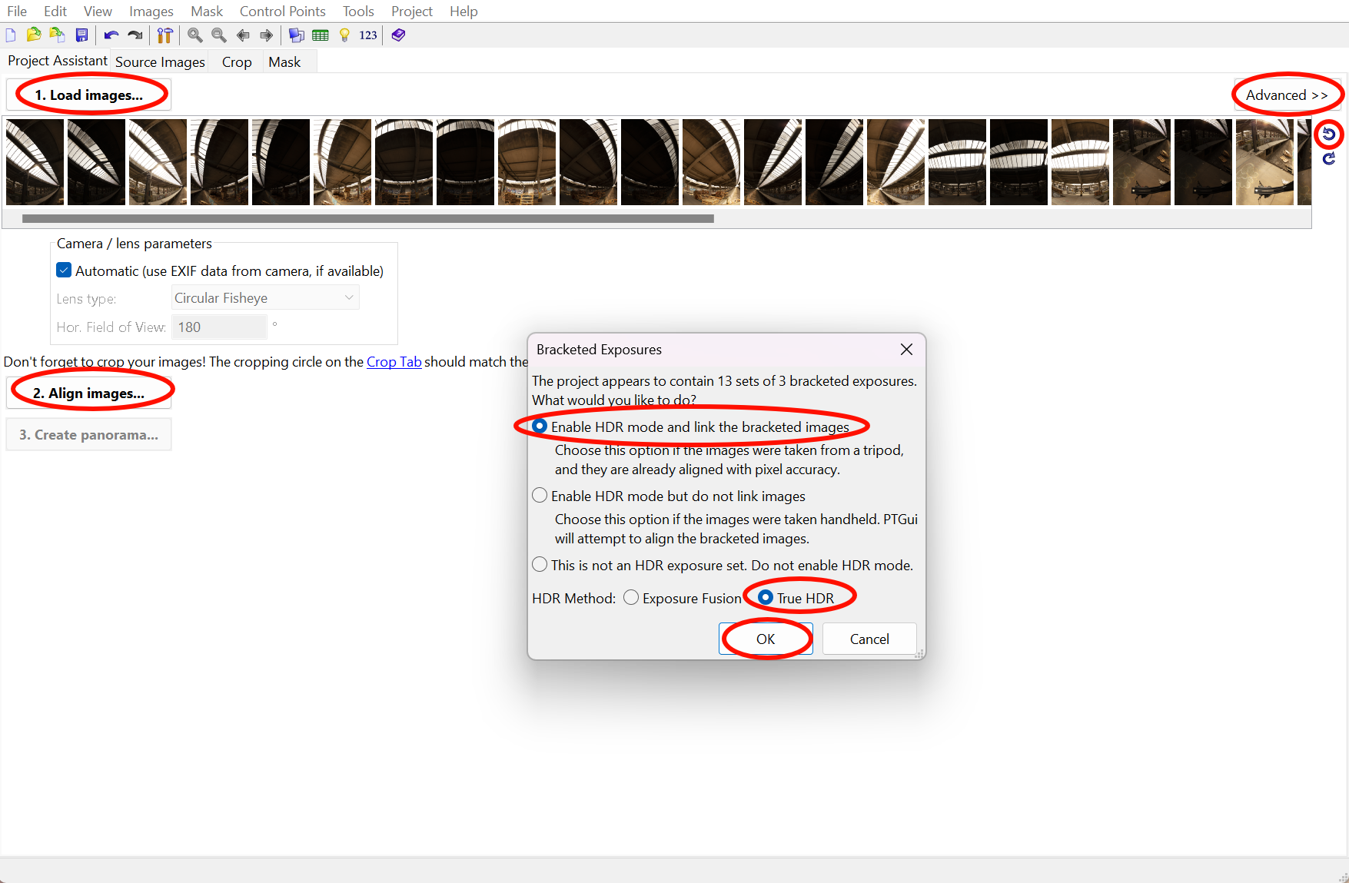This screenshot has height=883, width=1349.
Task: Switch to the Mask tab
Action: point(284,62)
